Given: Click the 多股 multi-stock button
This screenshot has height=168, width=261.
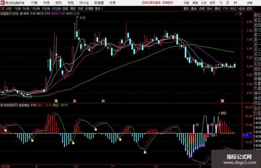Looking at the screenshot, I should click(202, 9).
